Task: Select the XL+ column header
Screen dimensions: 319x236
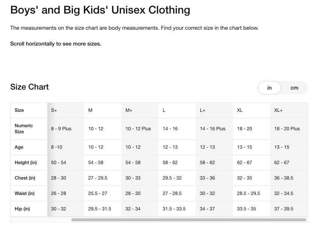Action: [x=278, y=110]
